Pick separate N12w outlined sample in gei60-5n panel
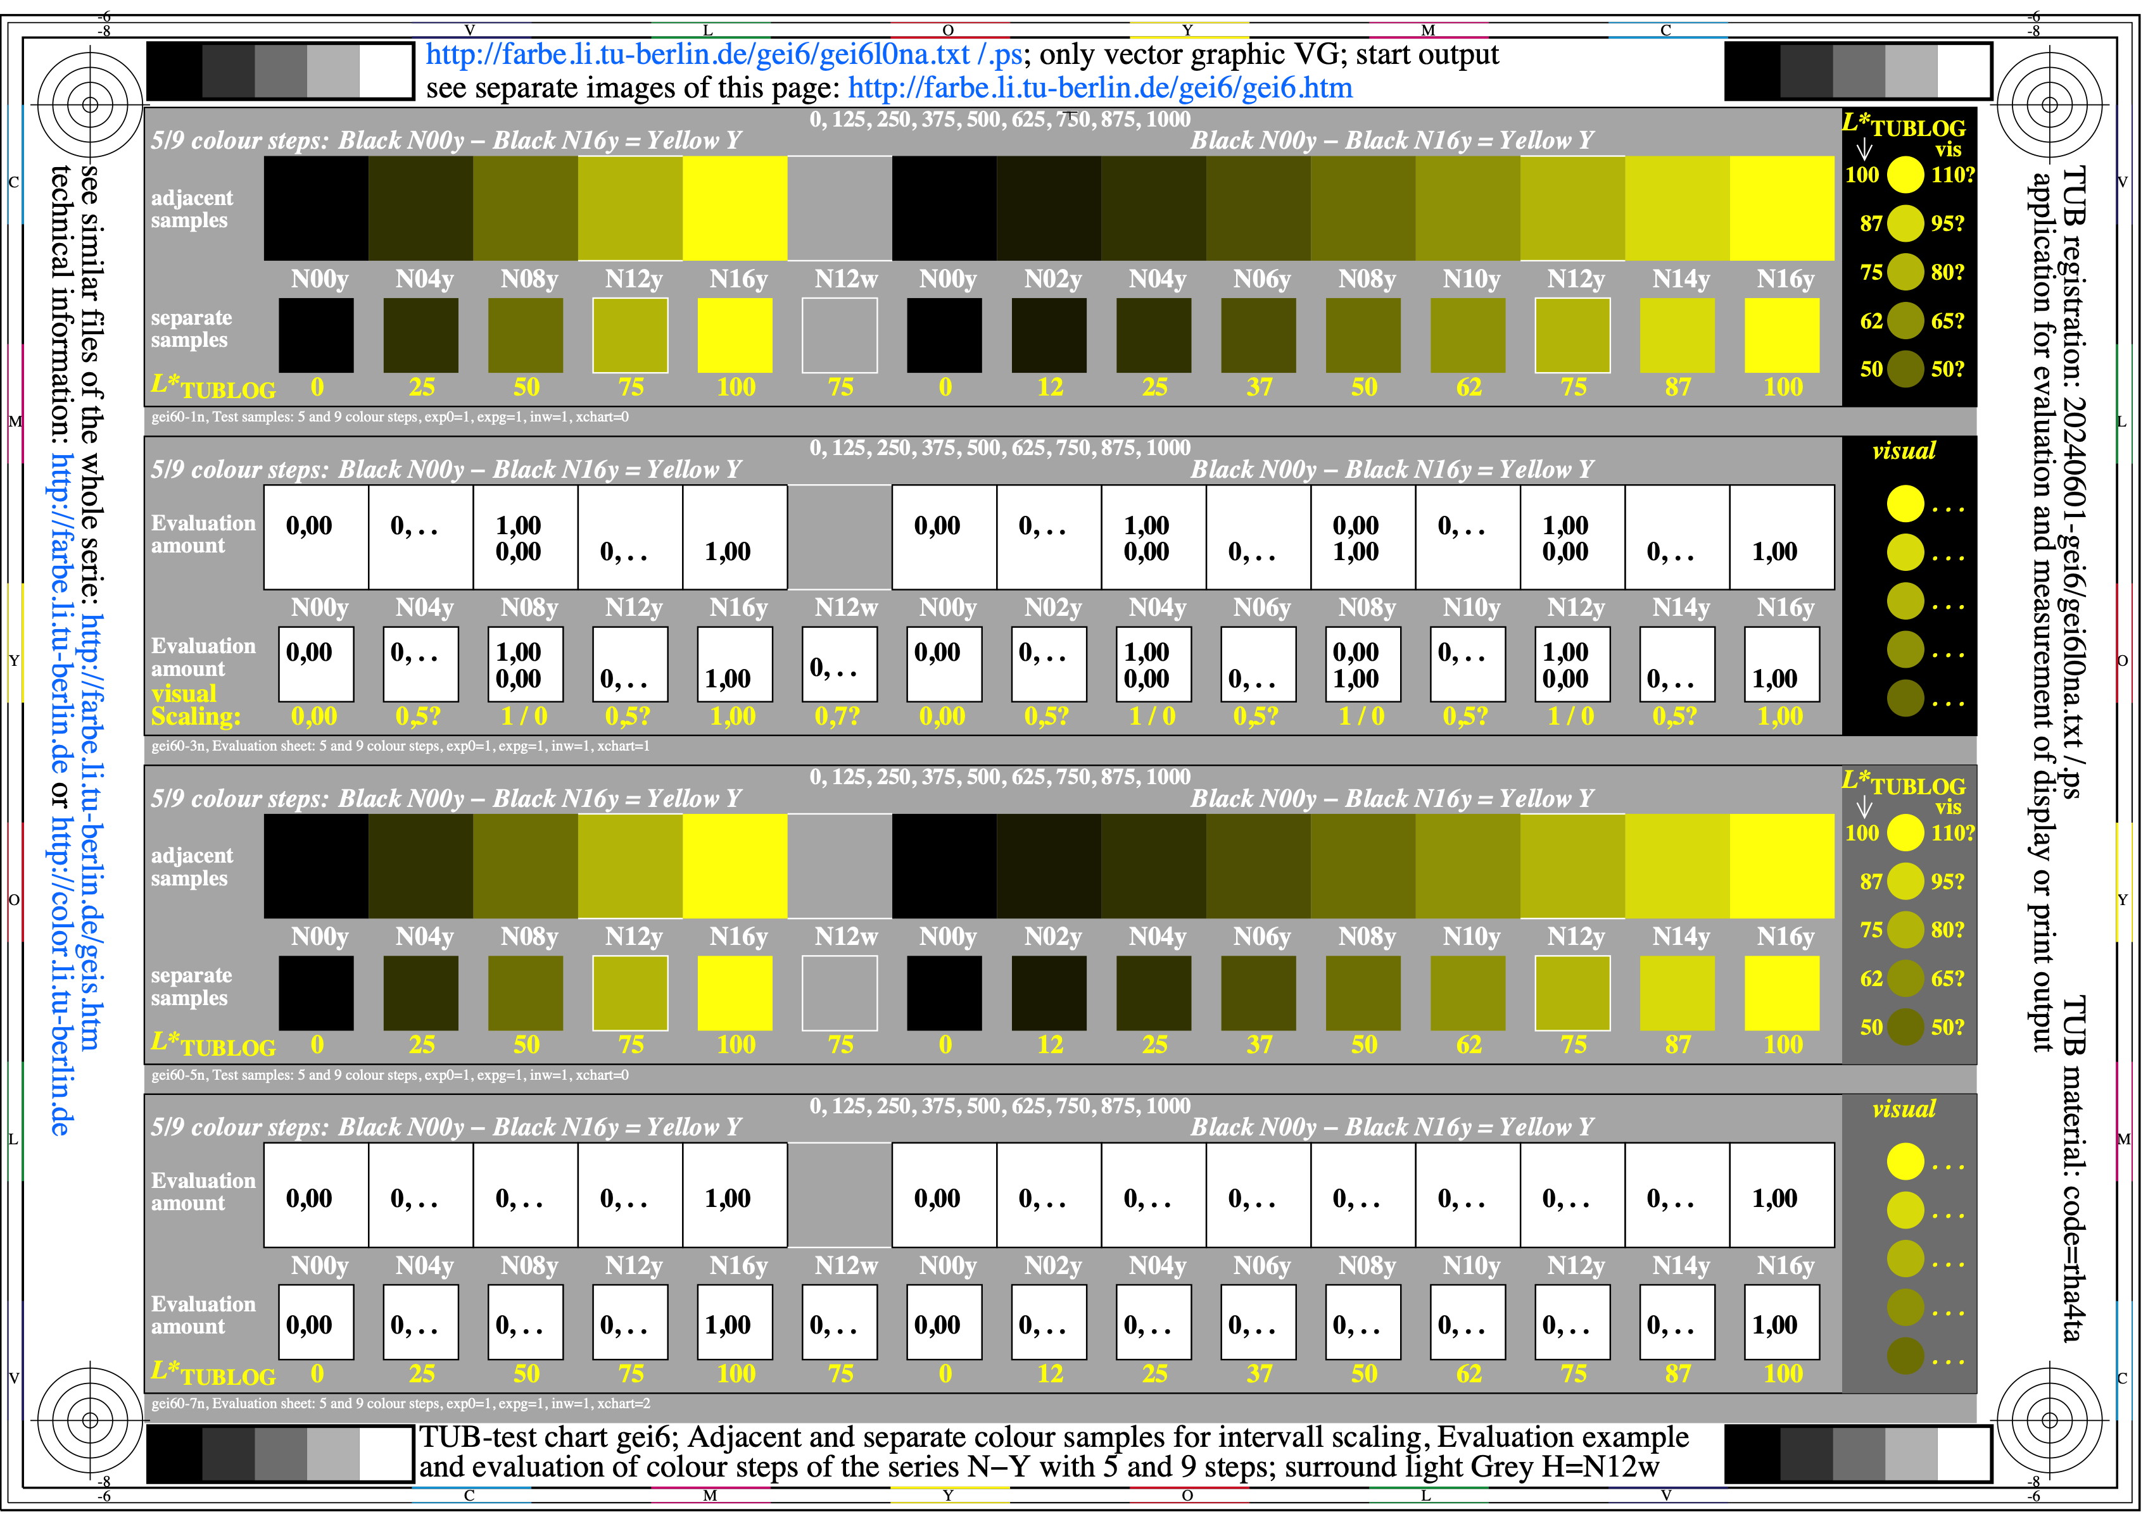The width and height of the screenshot is (2148, 1519). (x=840, y=993)
